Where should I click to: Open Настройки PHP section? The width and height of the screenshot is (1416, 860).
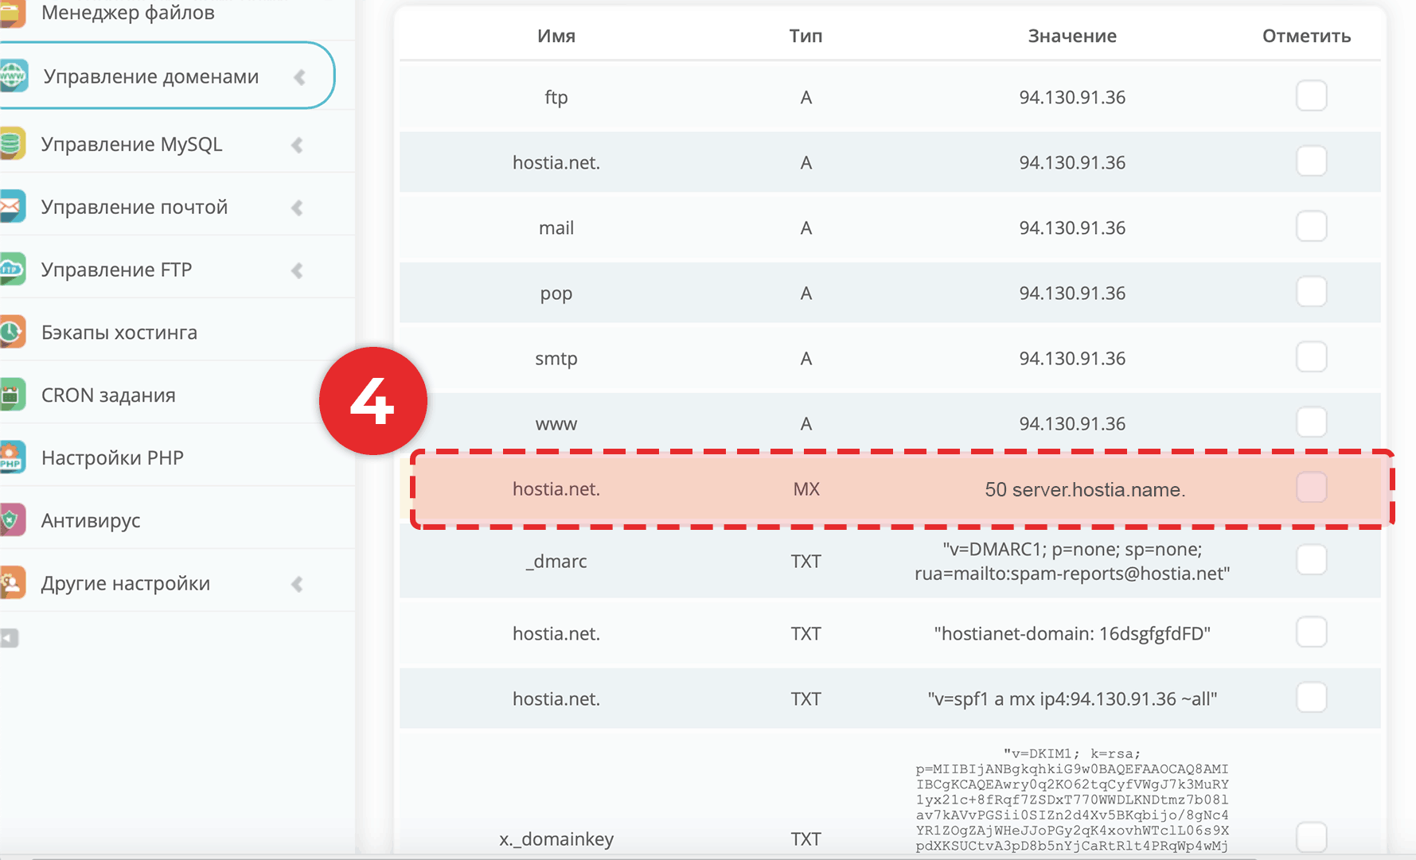tap(112, 457)
